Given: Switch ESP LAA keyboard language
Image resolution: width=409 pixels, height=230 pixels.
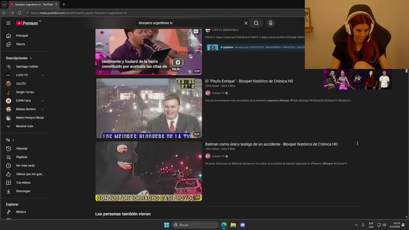Looking at the screenshot, I should (371, 225).
